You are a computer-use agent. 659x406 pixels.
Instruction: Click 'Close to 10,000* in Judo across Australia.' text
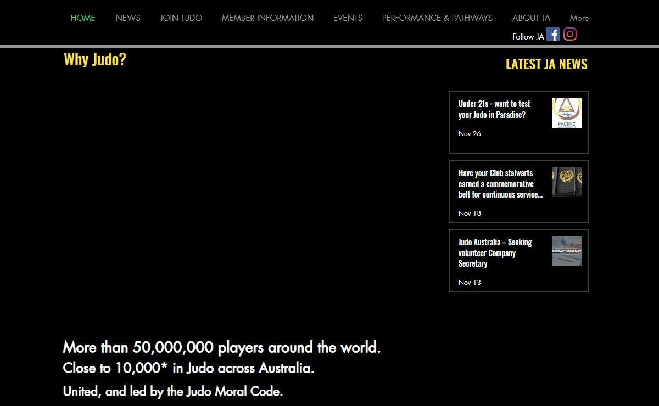[189, 368]
